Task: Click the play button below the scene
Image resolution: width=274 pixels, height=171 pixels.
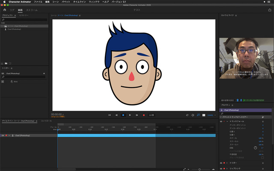Action: [130, 115]
